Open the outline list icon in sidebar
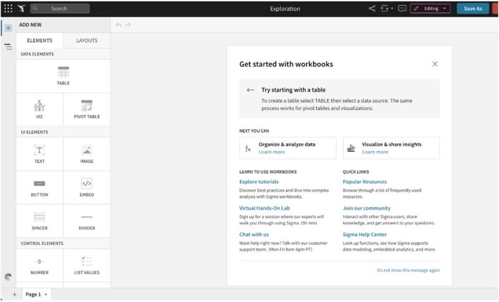Viewport: 499px width, 302px height. coord(9,47)
